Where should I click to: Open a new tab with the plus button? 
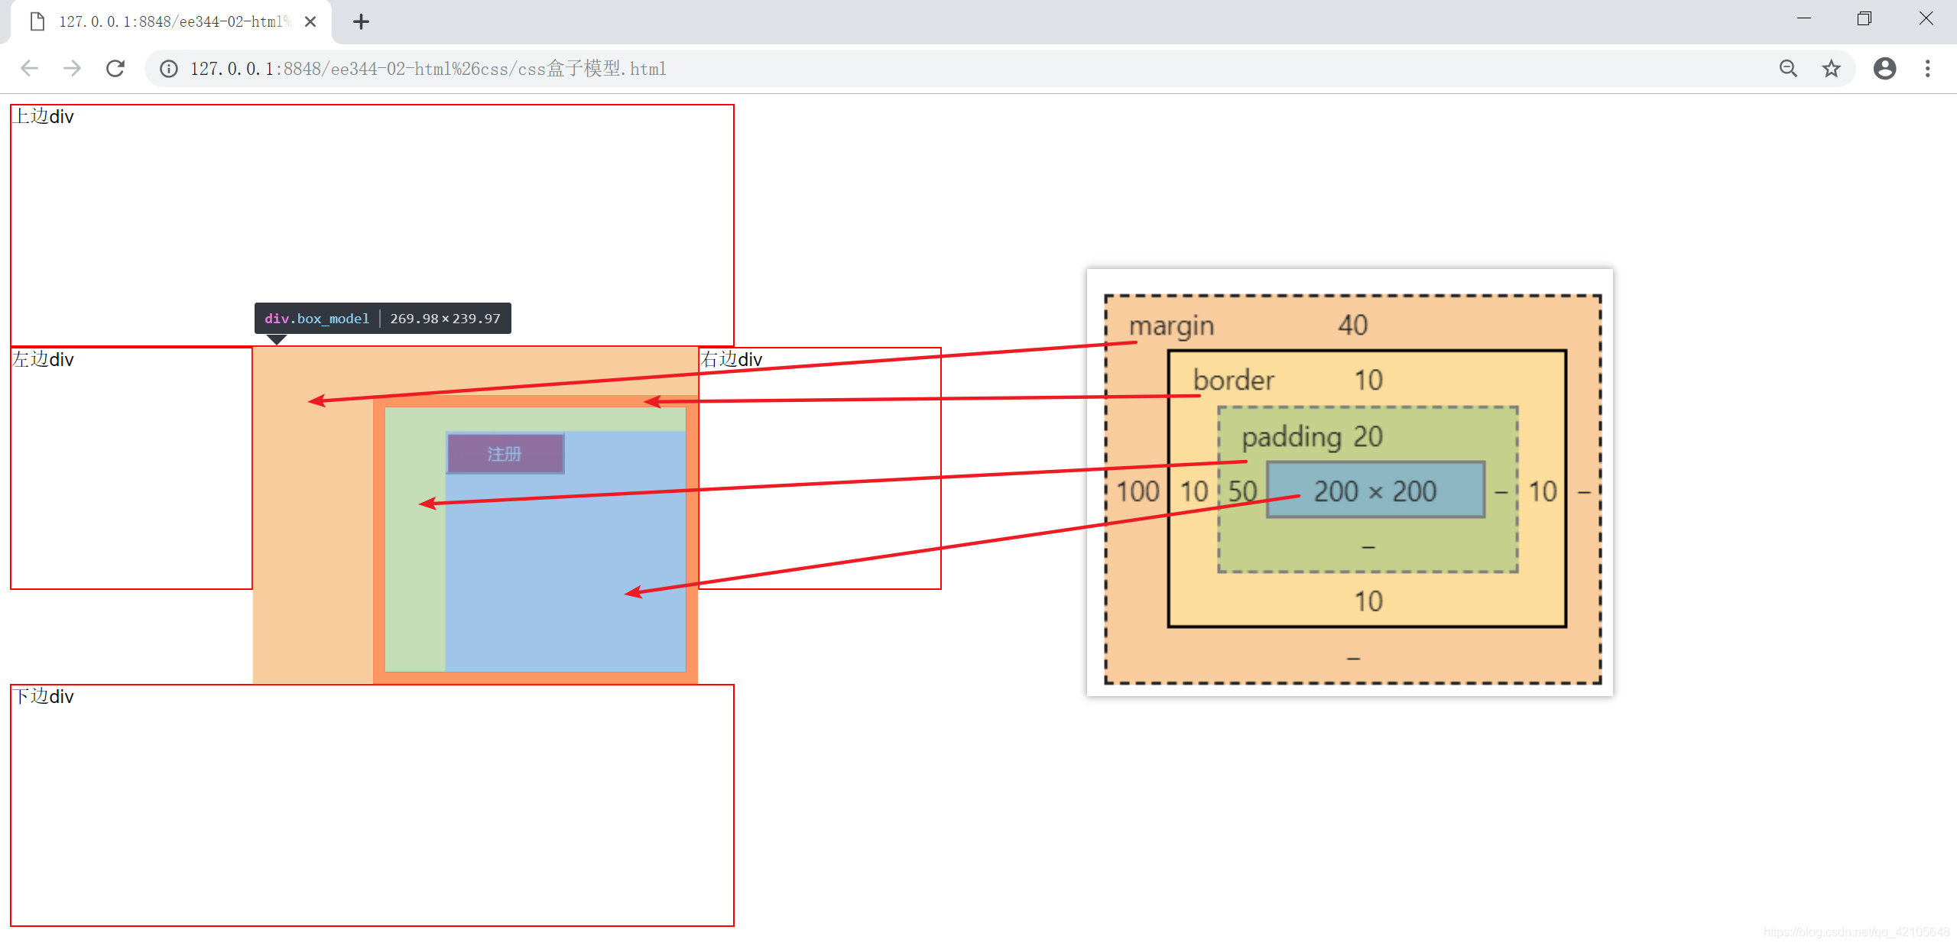(361, 21)
